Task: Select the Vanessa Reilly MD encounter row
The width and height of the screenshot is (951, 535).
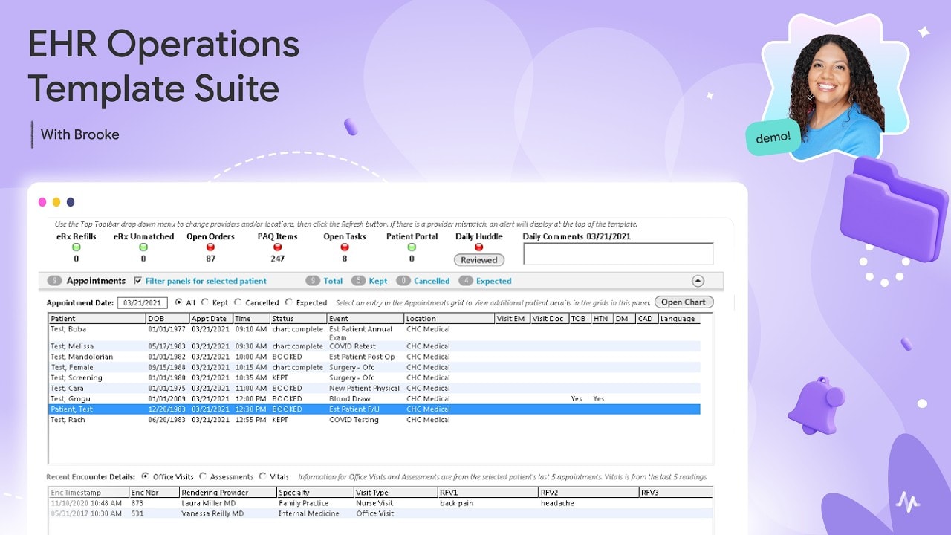Action: pyautogui.click(x=380, y=513)
